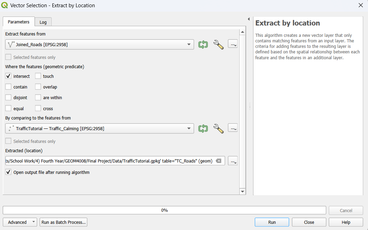
Task: Click the iterate-over-layer icon beside Joined_Roads
Action: [x=203, y=44]
